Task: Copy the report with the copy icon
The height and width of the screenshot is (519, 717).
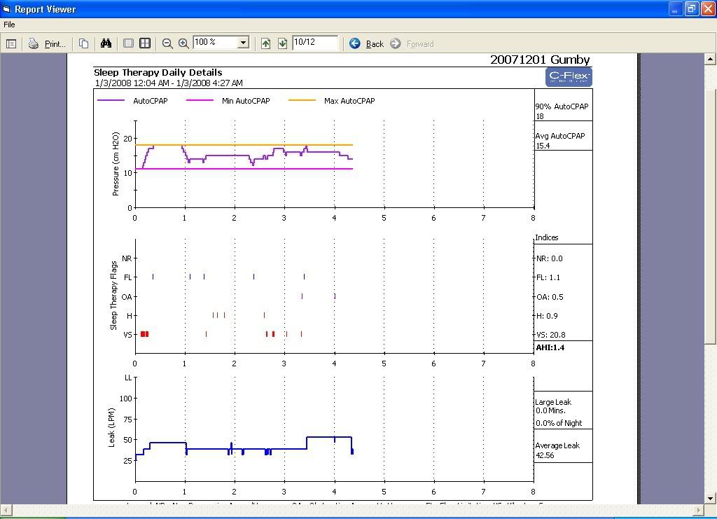Action: coord(84,43)
